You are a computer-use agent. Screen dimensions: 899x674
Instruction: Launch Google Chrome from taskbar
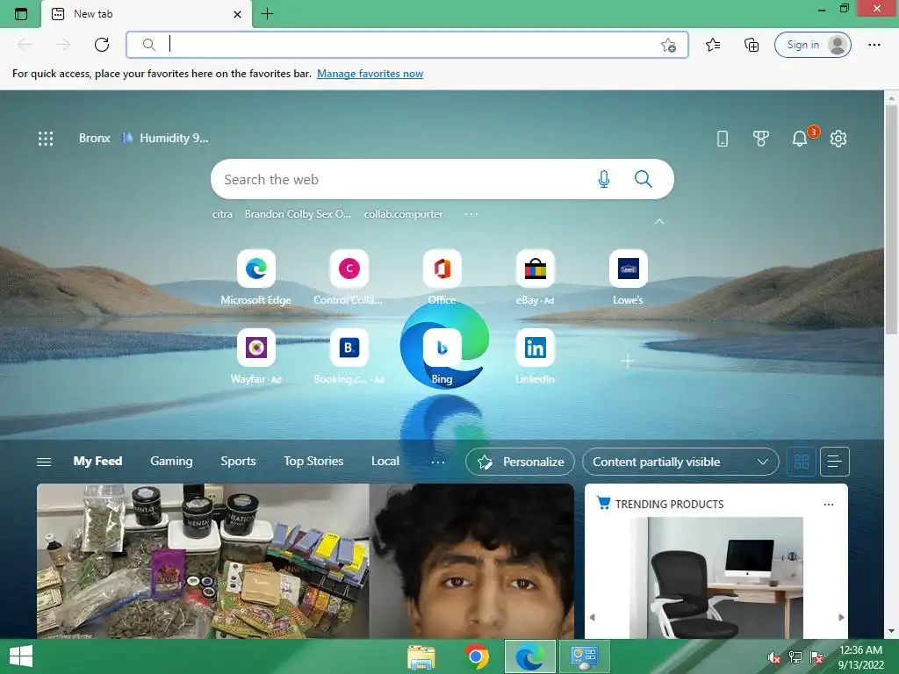point(477,656)
